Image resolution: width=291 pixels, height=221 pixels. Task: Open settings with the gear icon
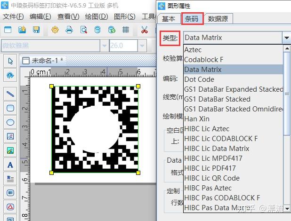click(x=55, y=30)
